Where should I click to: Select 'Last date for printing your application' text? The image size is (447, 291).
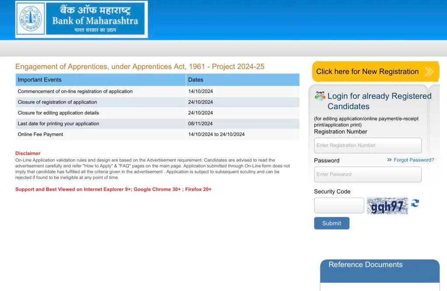coord(58,123)
